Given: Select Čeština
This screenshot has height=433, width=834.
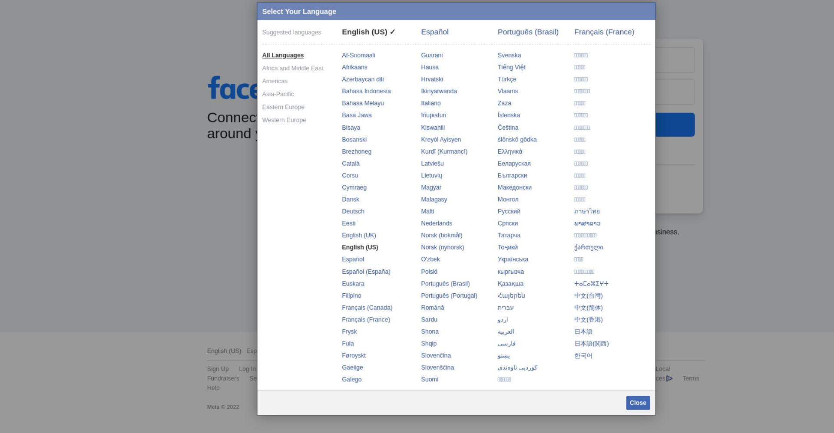Looking at the screenshot, I should 508,128.
